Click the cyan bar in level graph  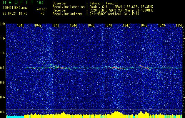click(15, 117)
